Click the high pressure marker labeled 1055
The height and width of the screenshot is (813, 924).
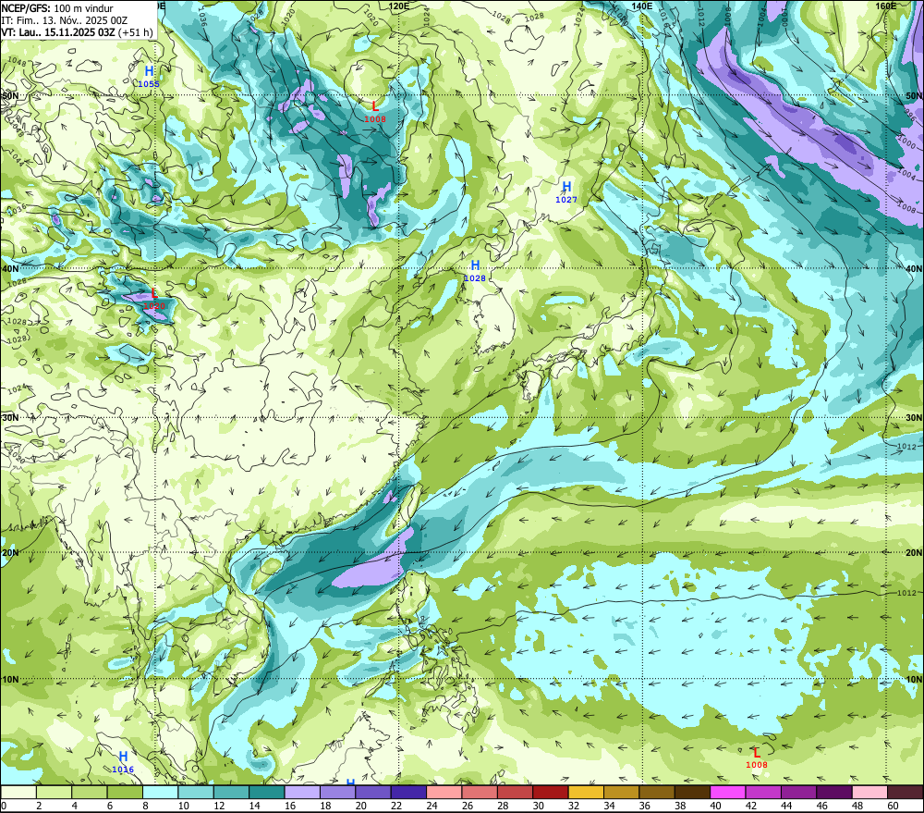click(149, 78)
